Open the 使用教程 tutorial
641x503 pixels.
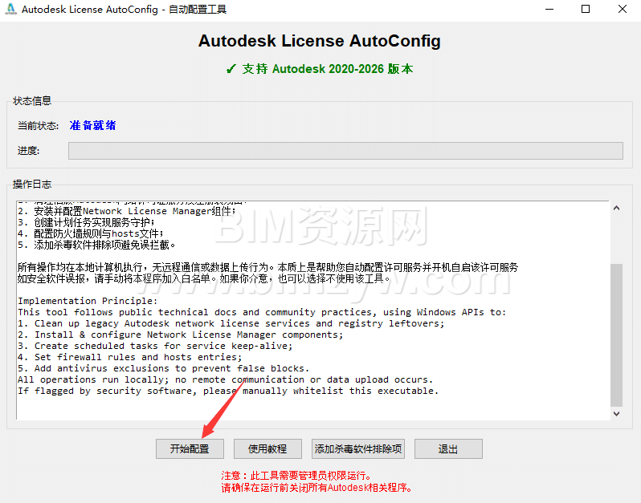[267, 448]
